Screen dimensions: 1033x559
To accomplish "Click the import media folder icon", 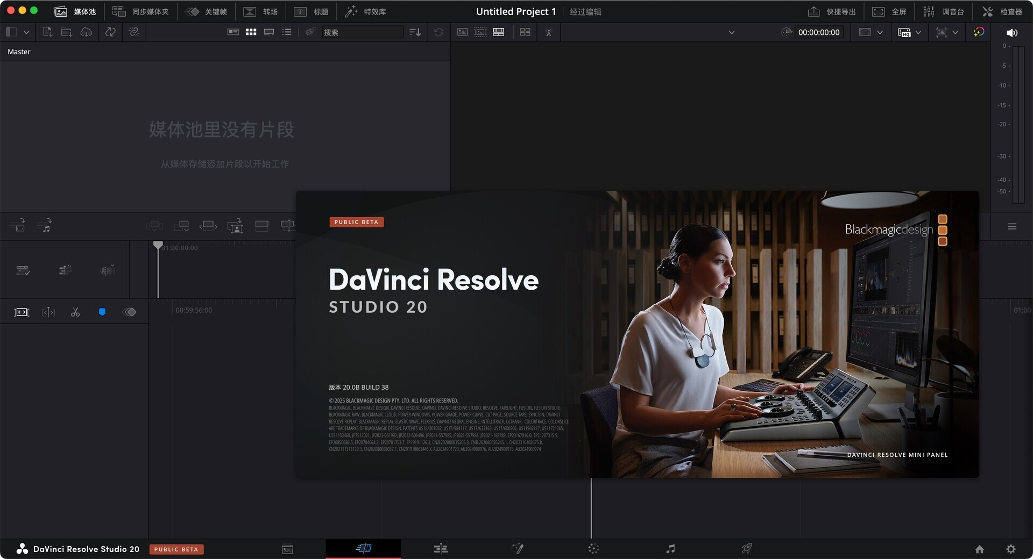I will [66, 32].
